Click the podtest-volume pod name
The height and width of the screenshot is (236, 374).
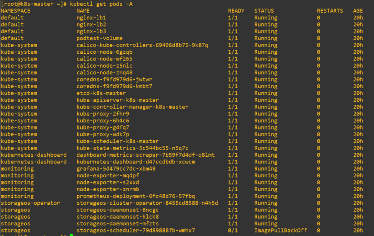(99, 38)
